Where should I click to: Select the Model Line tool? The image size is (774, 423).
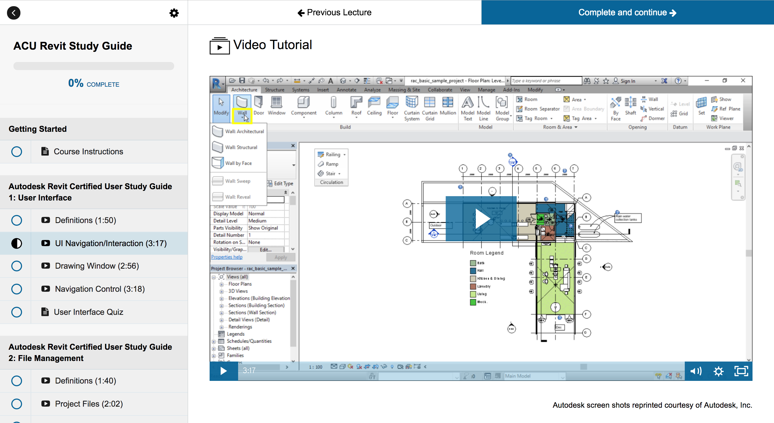coord(483,108)
